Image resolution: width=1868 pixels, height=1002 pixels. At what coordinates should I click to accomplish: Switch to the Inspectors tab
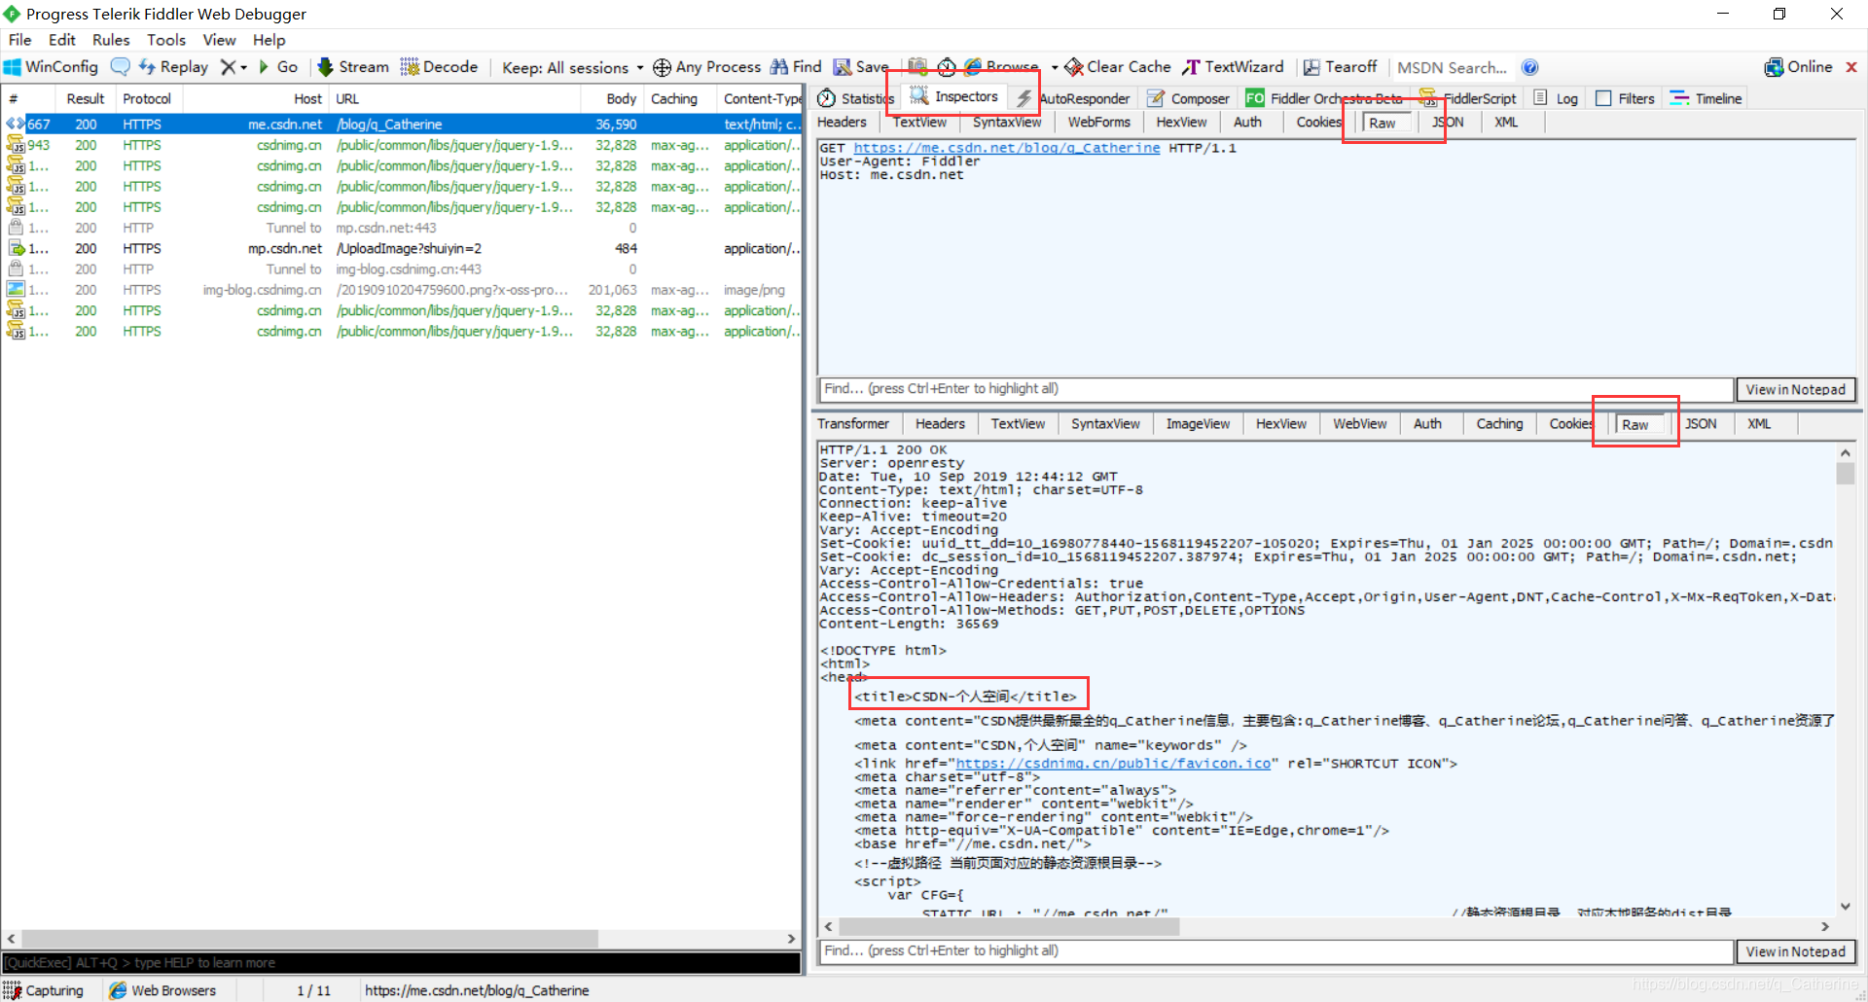(x=954, y=96)
